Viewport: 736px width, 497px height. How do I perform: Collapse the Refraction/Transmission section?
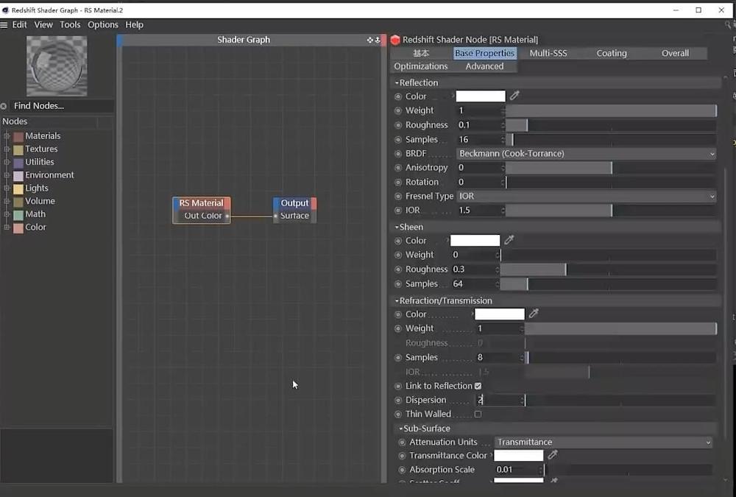click(397, 300)
